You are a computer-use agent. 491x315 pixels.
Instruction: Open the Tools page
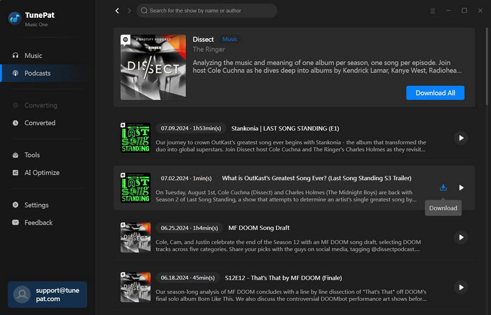click(x=32, y=155)
